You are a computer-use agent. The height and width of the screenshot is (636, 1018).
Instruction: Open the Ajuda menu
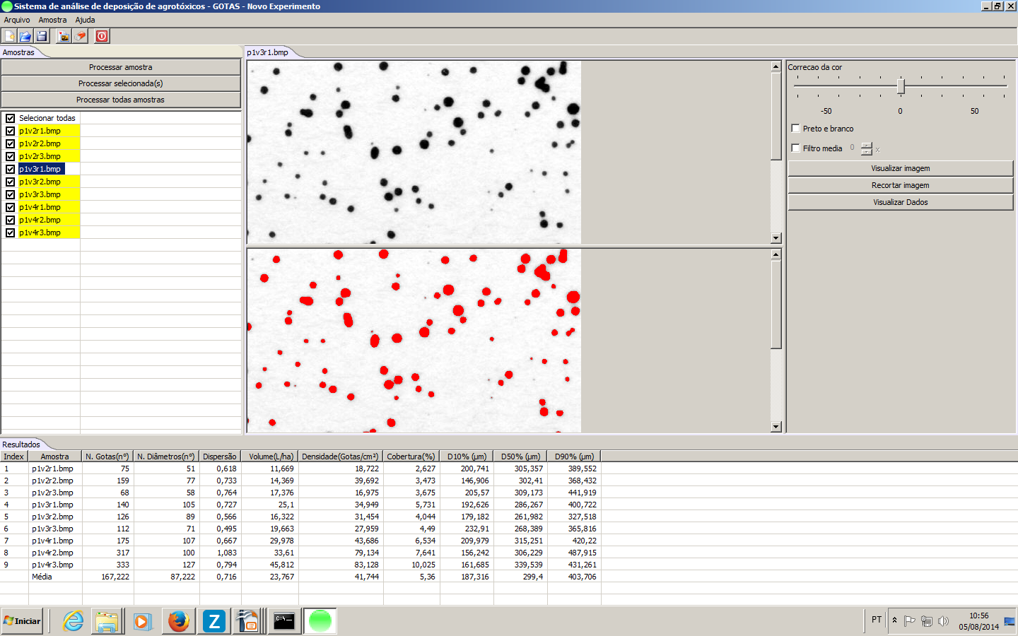pos(85,20)
